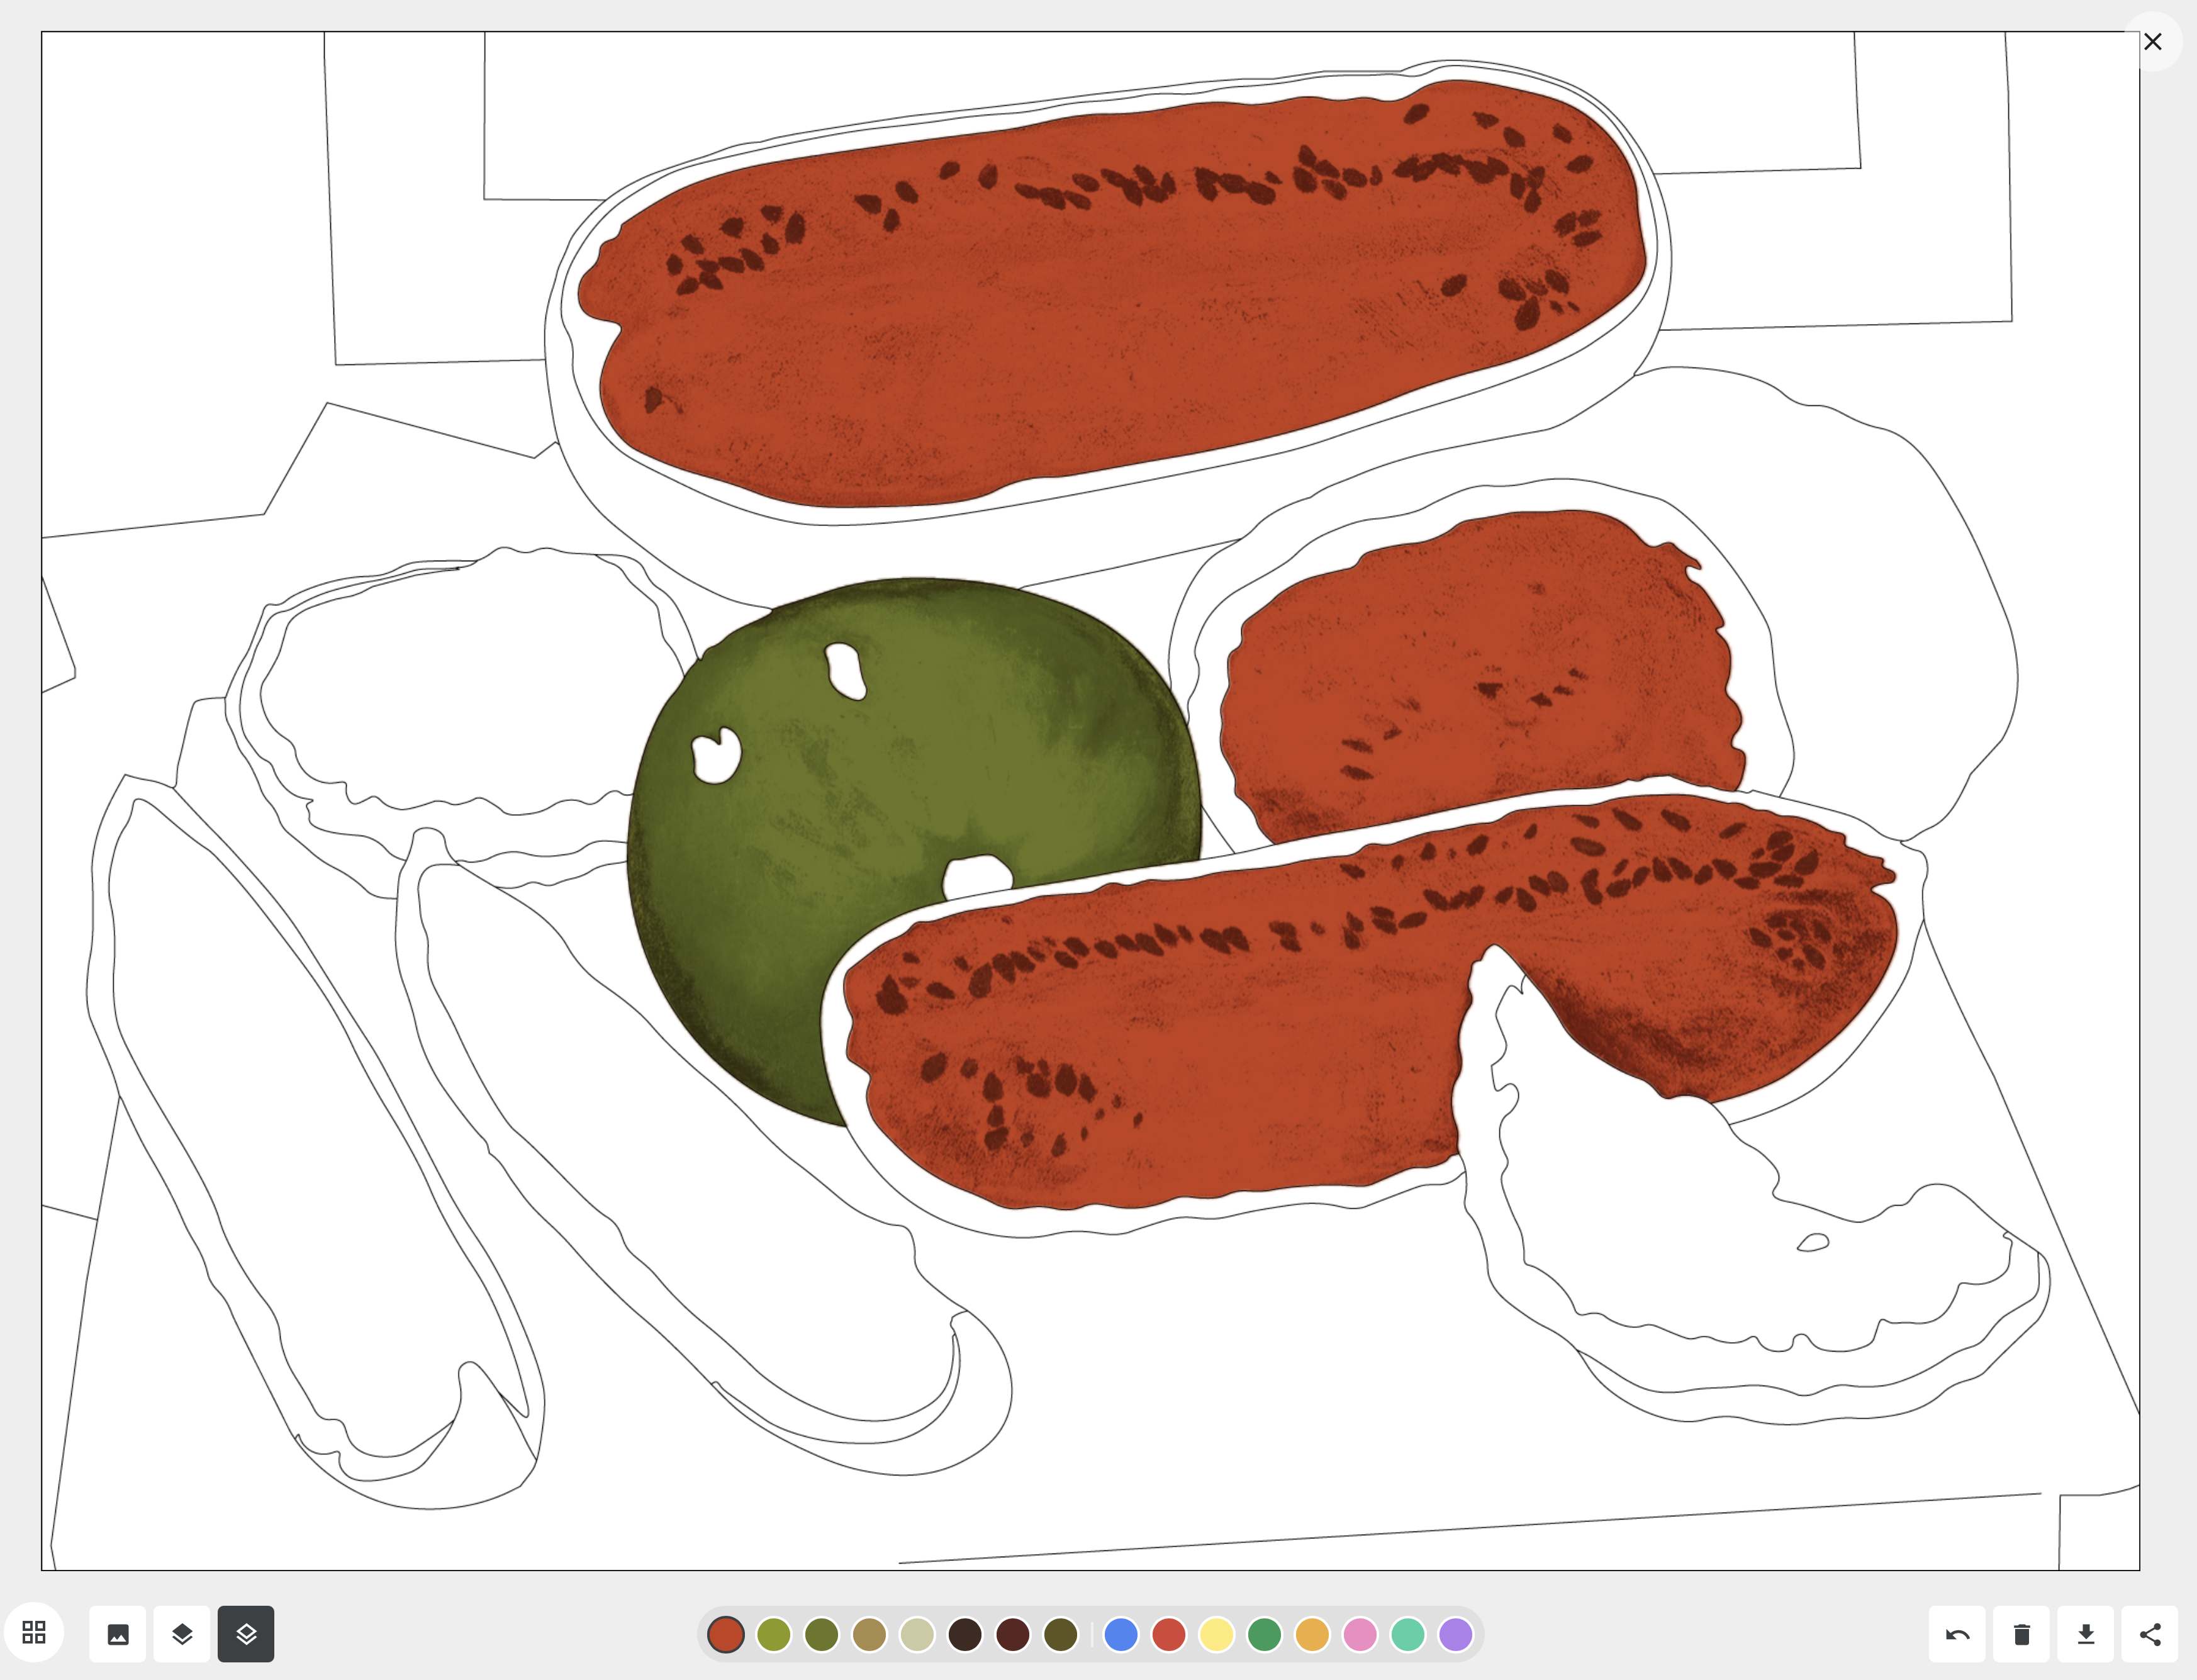Switch to the filled layers mode
This screenshot has width=2197, height=1680.
(182, 1634)
